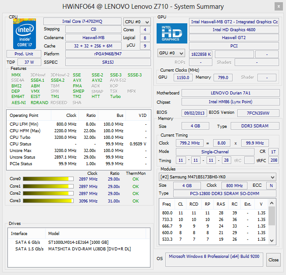Select the MATSHITA DVD-RAM UJ8DB drive row
The width and height of the screenshot is (286, 275).
(x=79, y=249)
